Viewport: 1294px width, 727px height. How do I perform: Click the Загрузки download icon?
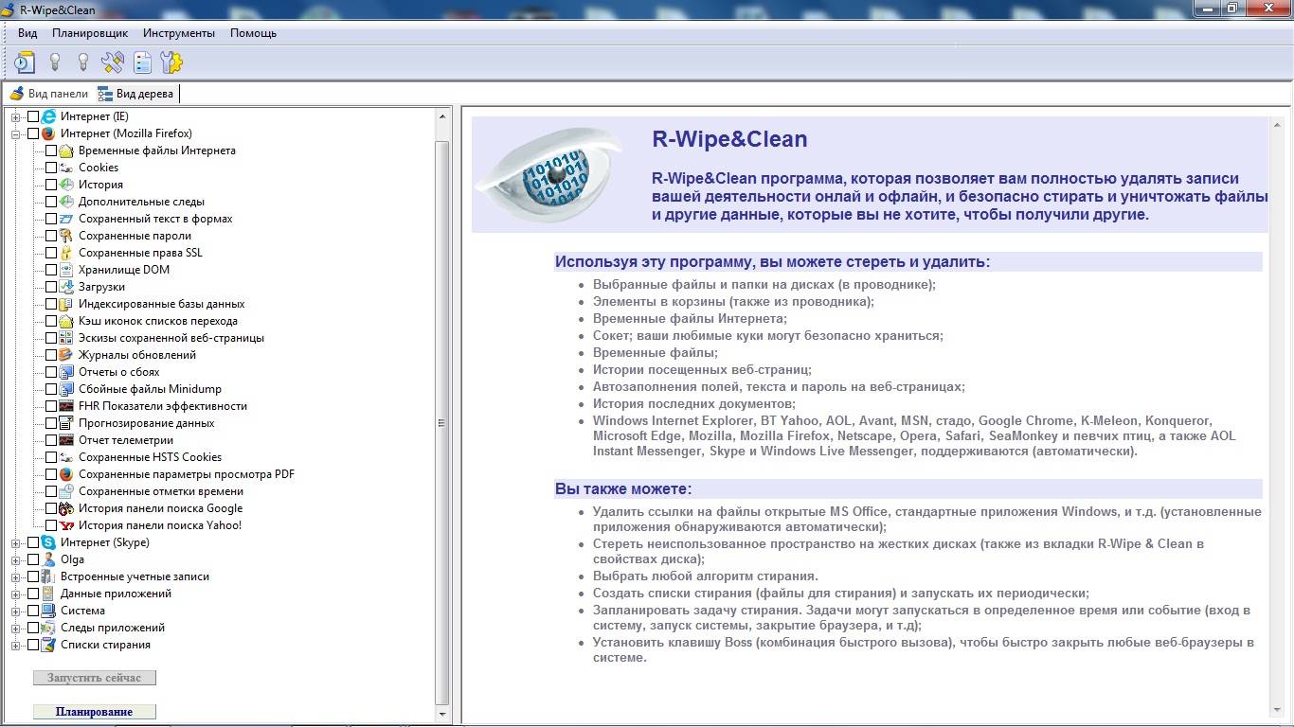tap(66, 287)
